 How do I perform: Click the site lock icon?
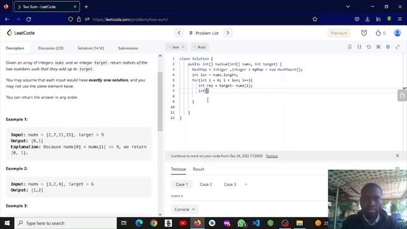(79, 19)
